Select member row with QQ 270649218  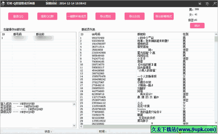(147, 85)
